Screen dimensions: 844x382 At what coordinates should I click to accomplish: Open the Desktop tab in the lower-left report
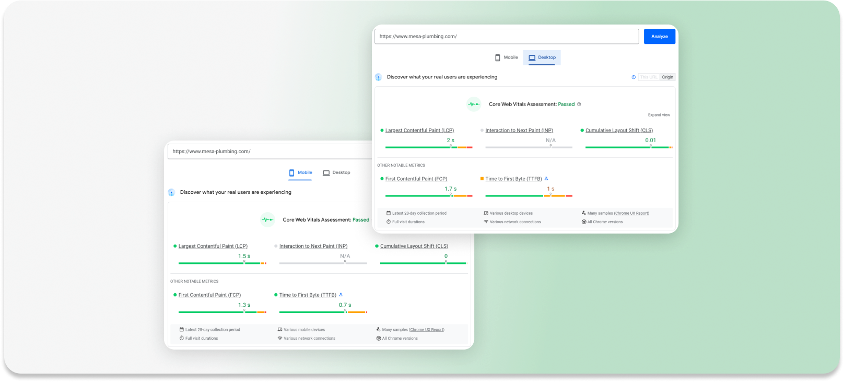point(336,172)
